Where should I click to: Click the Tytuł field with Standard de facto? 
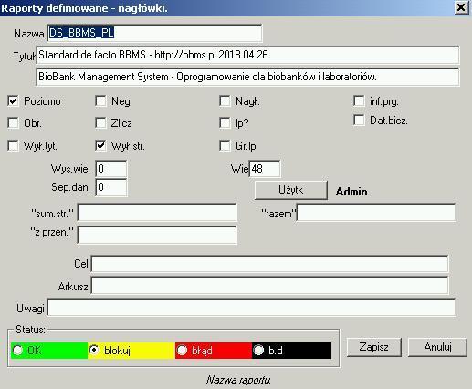click(247, 55)
